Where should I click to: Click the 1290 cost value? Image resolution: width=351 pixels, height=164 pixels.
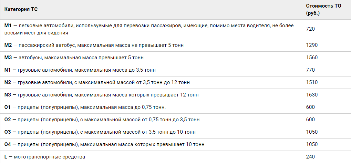(x=312, y=45)
